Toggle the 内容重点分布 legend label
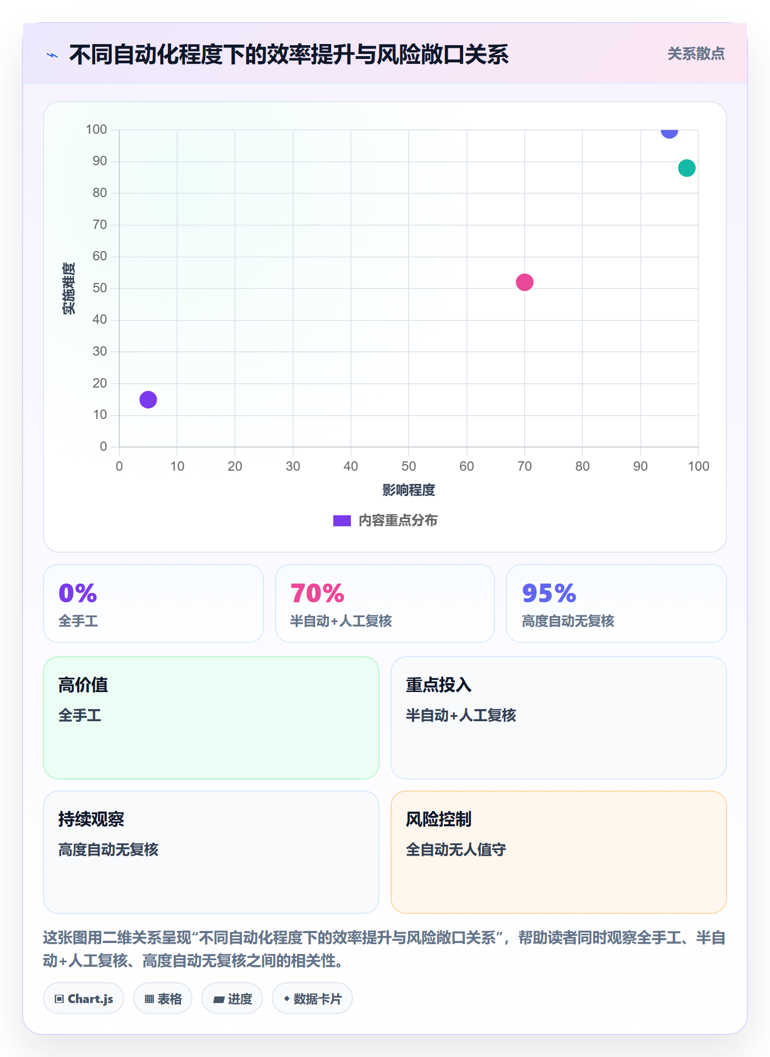This screenshot has height=1057, width=770. (398, 521)
